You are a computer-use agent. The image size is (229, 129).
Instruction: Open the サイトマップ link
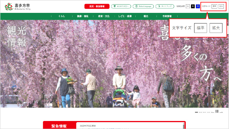tap(165, 6)
